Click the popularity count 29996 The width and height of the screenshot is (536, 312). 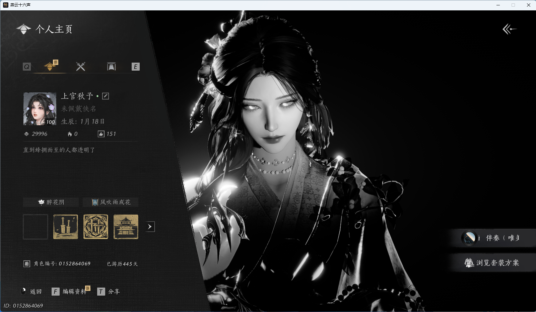tap(36, 134)
